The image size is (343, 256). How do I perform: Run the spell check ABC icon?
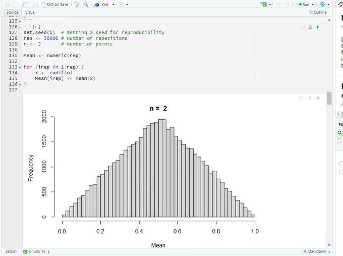tap(77, 4)
